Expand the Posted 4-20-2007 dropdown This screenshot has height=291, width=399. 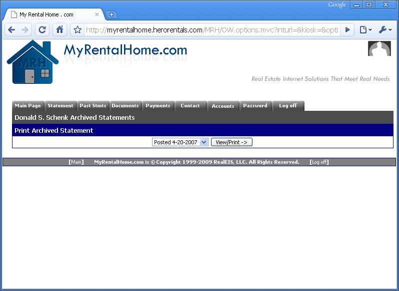point(180,142)
